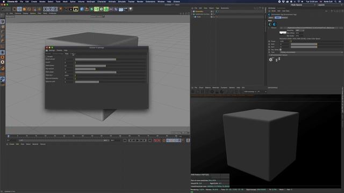Toggle the RotX keyframe dot
Viewport: 344px width, 193px height.
(269, 44)
